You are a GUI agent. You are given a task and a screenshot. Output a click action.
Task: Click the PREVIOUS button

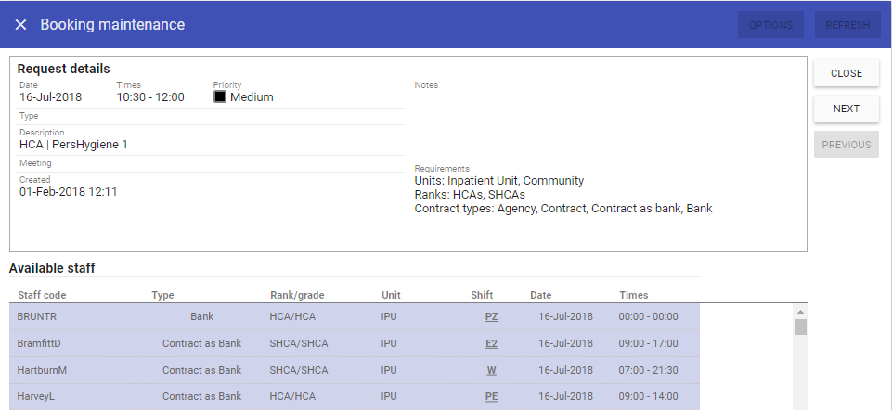click(846, 145)
